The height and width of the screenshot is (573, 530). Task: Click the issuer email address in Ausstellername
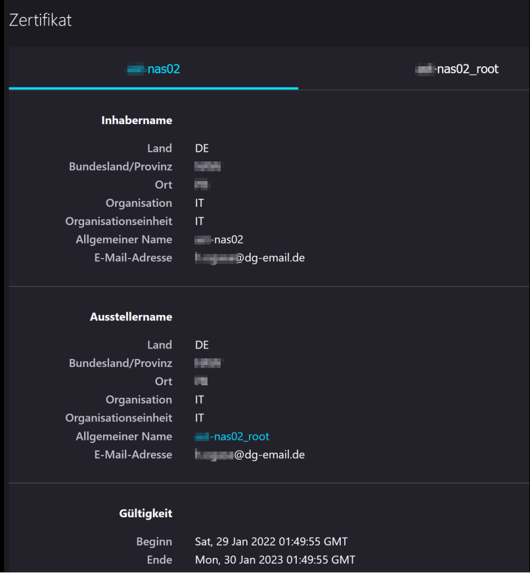coord(250,454)
